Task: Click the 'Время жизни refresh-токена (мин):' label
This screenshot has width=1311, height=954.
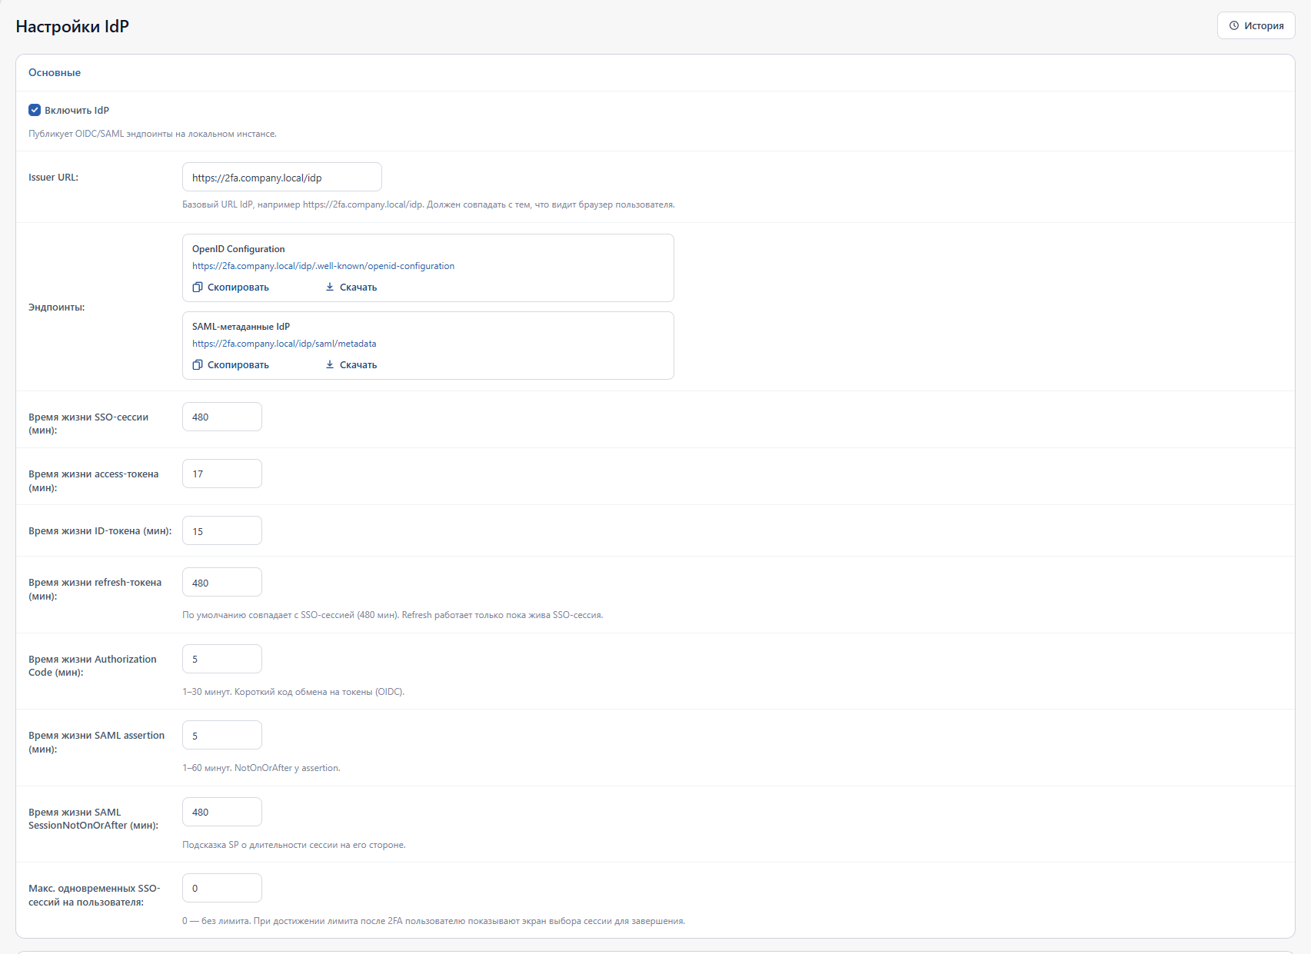Action: (x=95, y=589)
